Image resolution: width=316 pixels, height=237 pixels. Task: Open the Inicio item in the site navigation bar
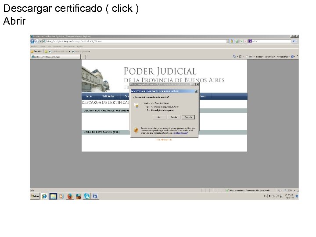(89, 96)
